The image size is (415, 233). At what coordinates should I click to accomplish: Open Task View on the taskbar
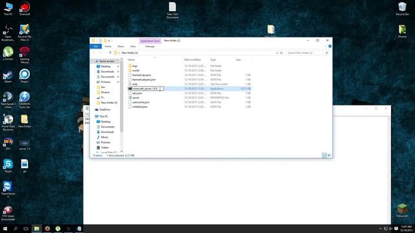click(x=26, y=228)
